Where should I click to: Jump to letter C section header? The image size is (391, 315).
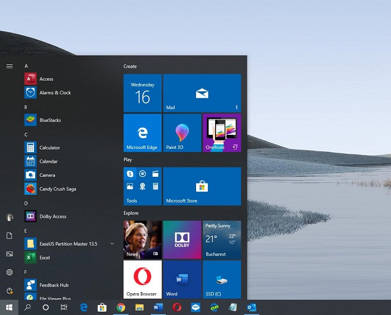coord(26,134)
